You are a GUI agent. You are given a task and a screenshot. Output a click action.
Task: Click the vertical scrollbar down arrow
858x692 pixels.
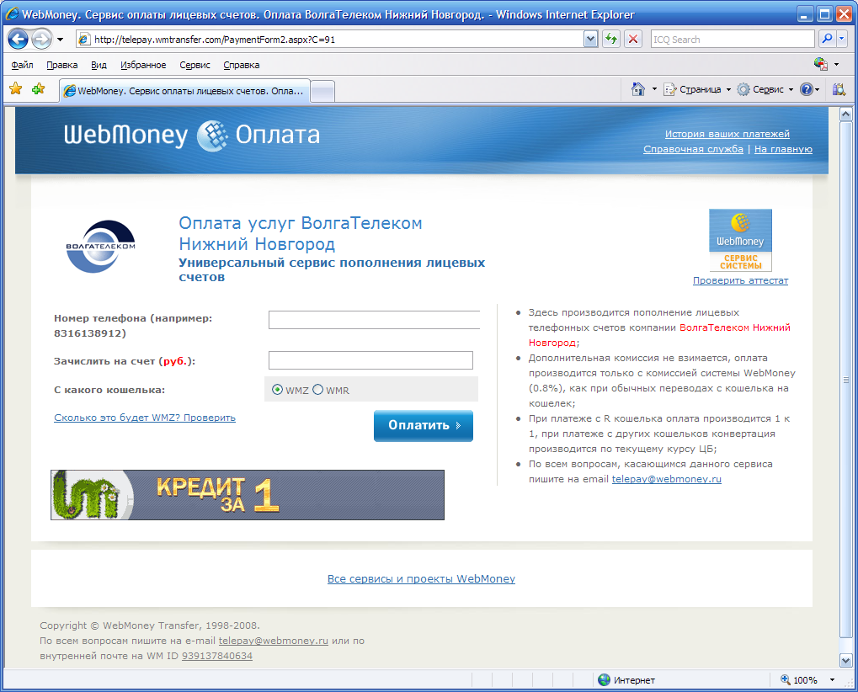[x=847, y=660]
